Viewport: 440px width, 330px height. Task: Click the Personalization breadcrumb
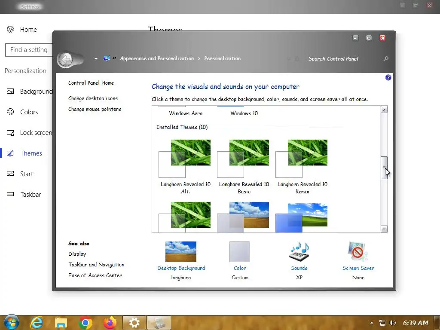[222, 58]
